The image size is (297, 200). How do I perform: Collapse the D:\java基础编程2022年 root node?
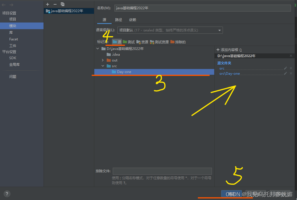(x=98, y=49)
